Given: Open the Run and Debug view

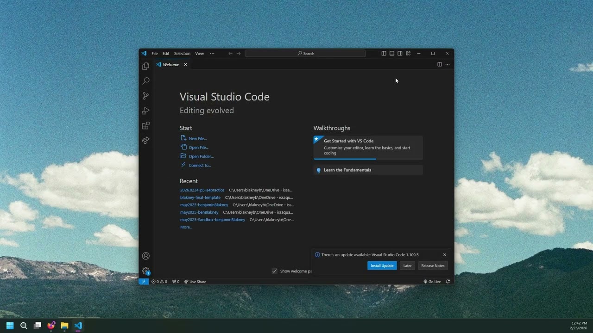Looking at the screenshot, I should (x=146, y=111).
